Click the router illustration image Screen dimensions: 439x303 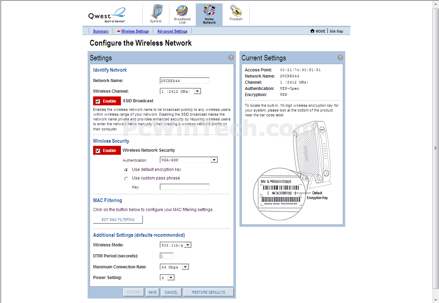coord(292,170)
